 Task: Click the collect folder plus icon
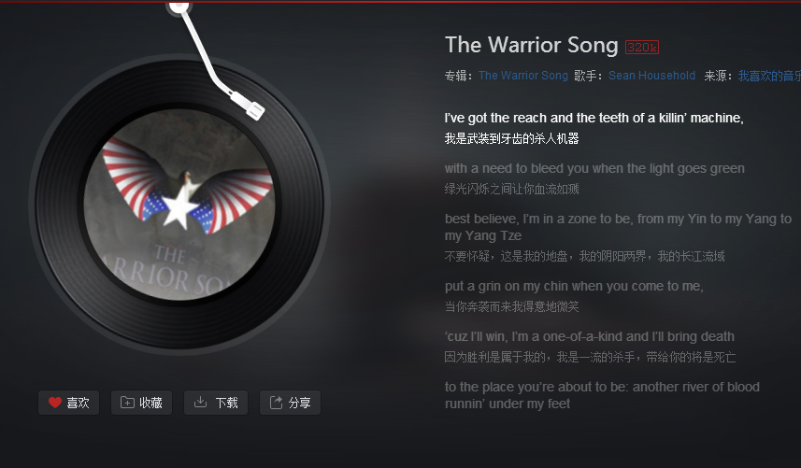pyautogui.click(x=127, y=403)
